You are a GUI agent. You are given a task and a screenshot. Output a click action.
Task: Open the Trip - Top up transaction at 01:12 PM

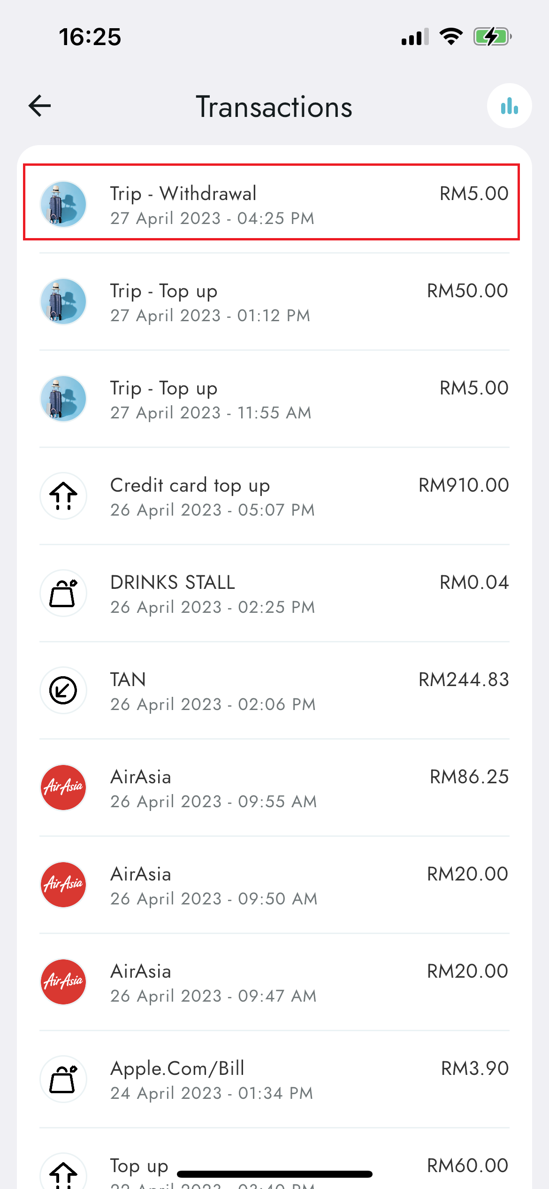274,301
